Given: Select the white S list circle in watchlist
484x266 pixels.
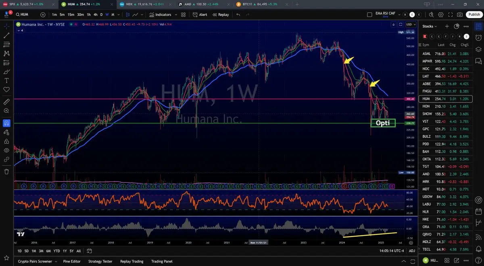Looking at the screenshot, I should (x=467, y=36).
